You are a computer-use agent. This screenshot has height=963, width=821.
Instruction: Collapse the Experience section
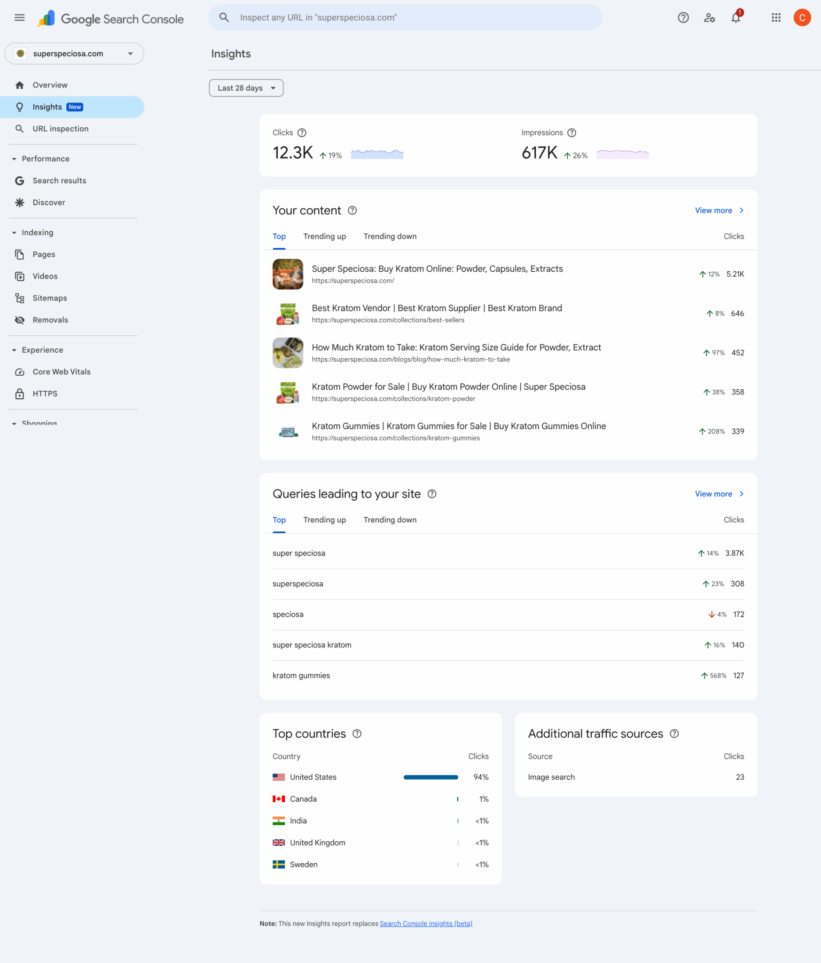click(14, 350)
